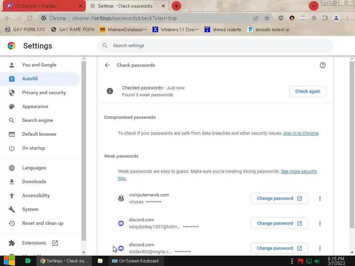
Task: Open Extensions from the sidebar
Action: [34, 243]
